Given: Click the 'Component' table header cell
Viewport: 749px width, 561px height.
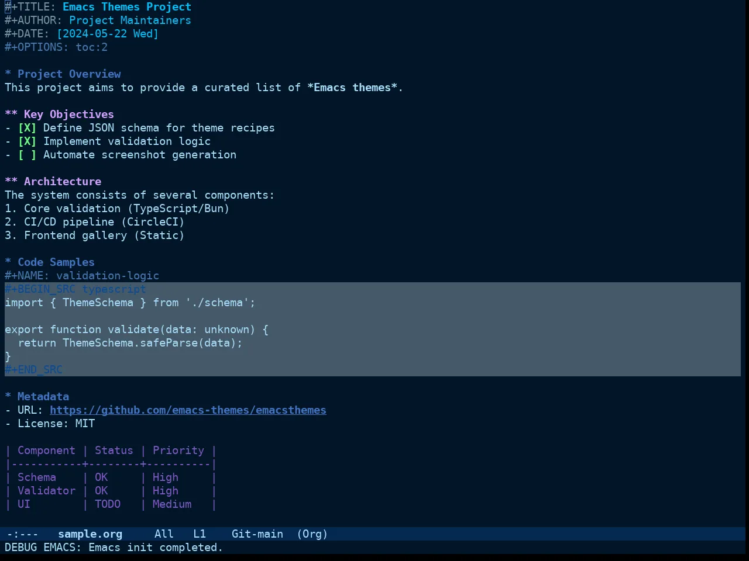Looking at the screenshot, I should click(x=46, y=451).
